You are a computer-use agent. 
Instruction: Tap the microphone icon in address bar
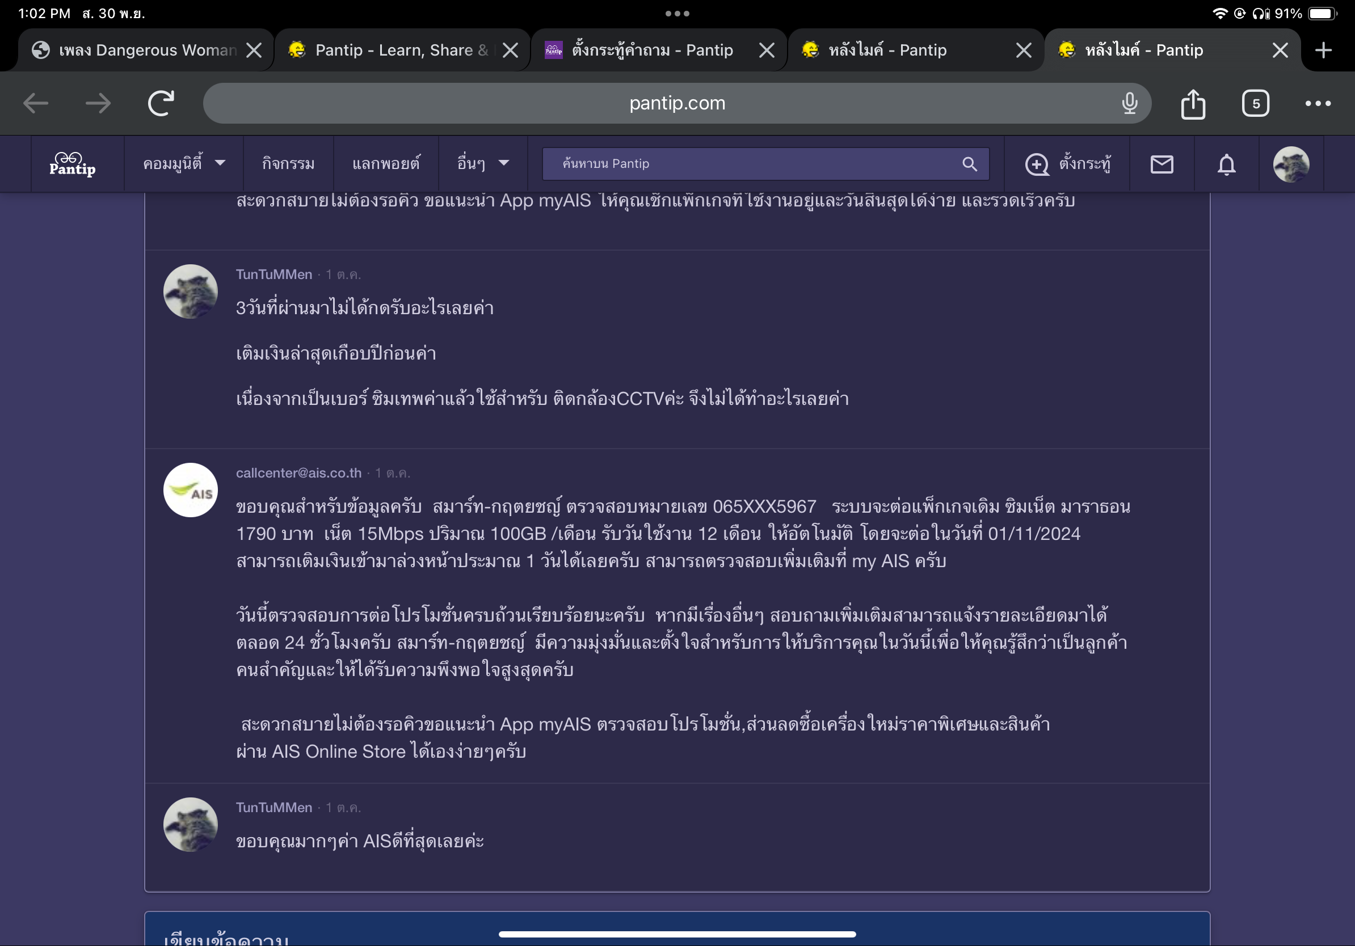coord(1129,103)
